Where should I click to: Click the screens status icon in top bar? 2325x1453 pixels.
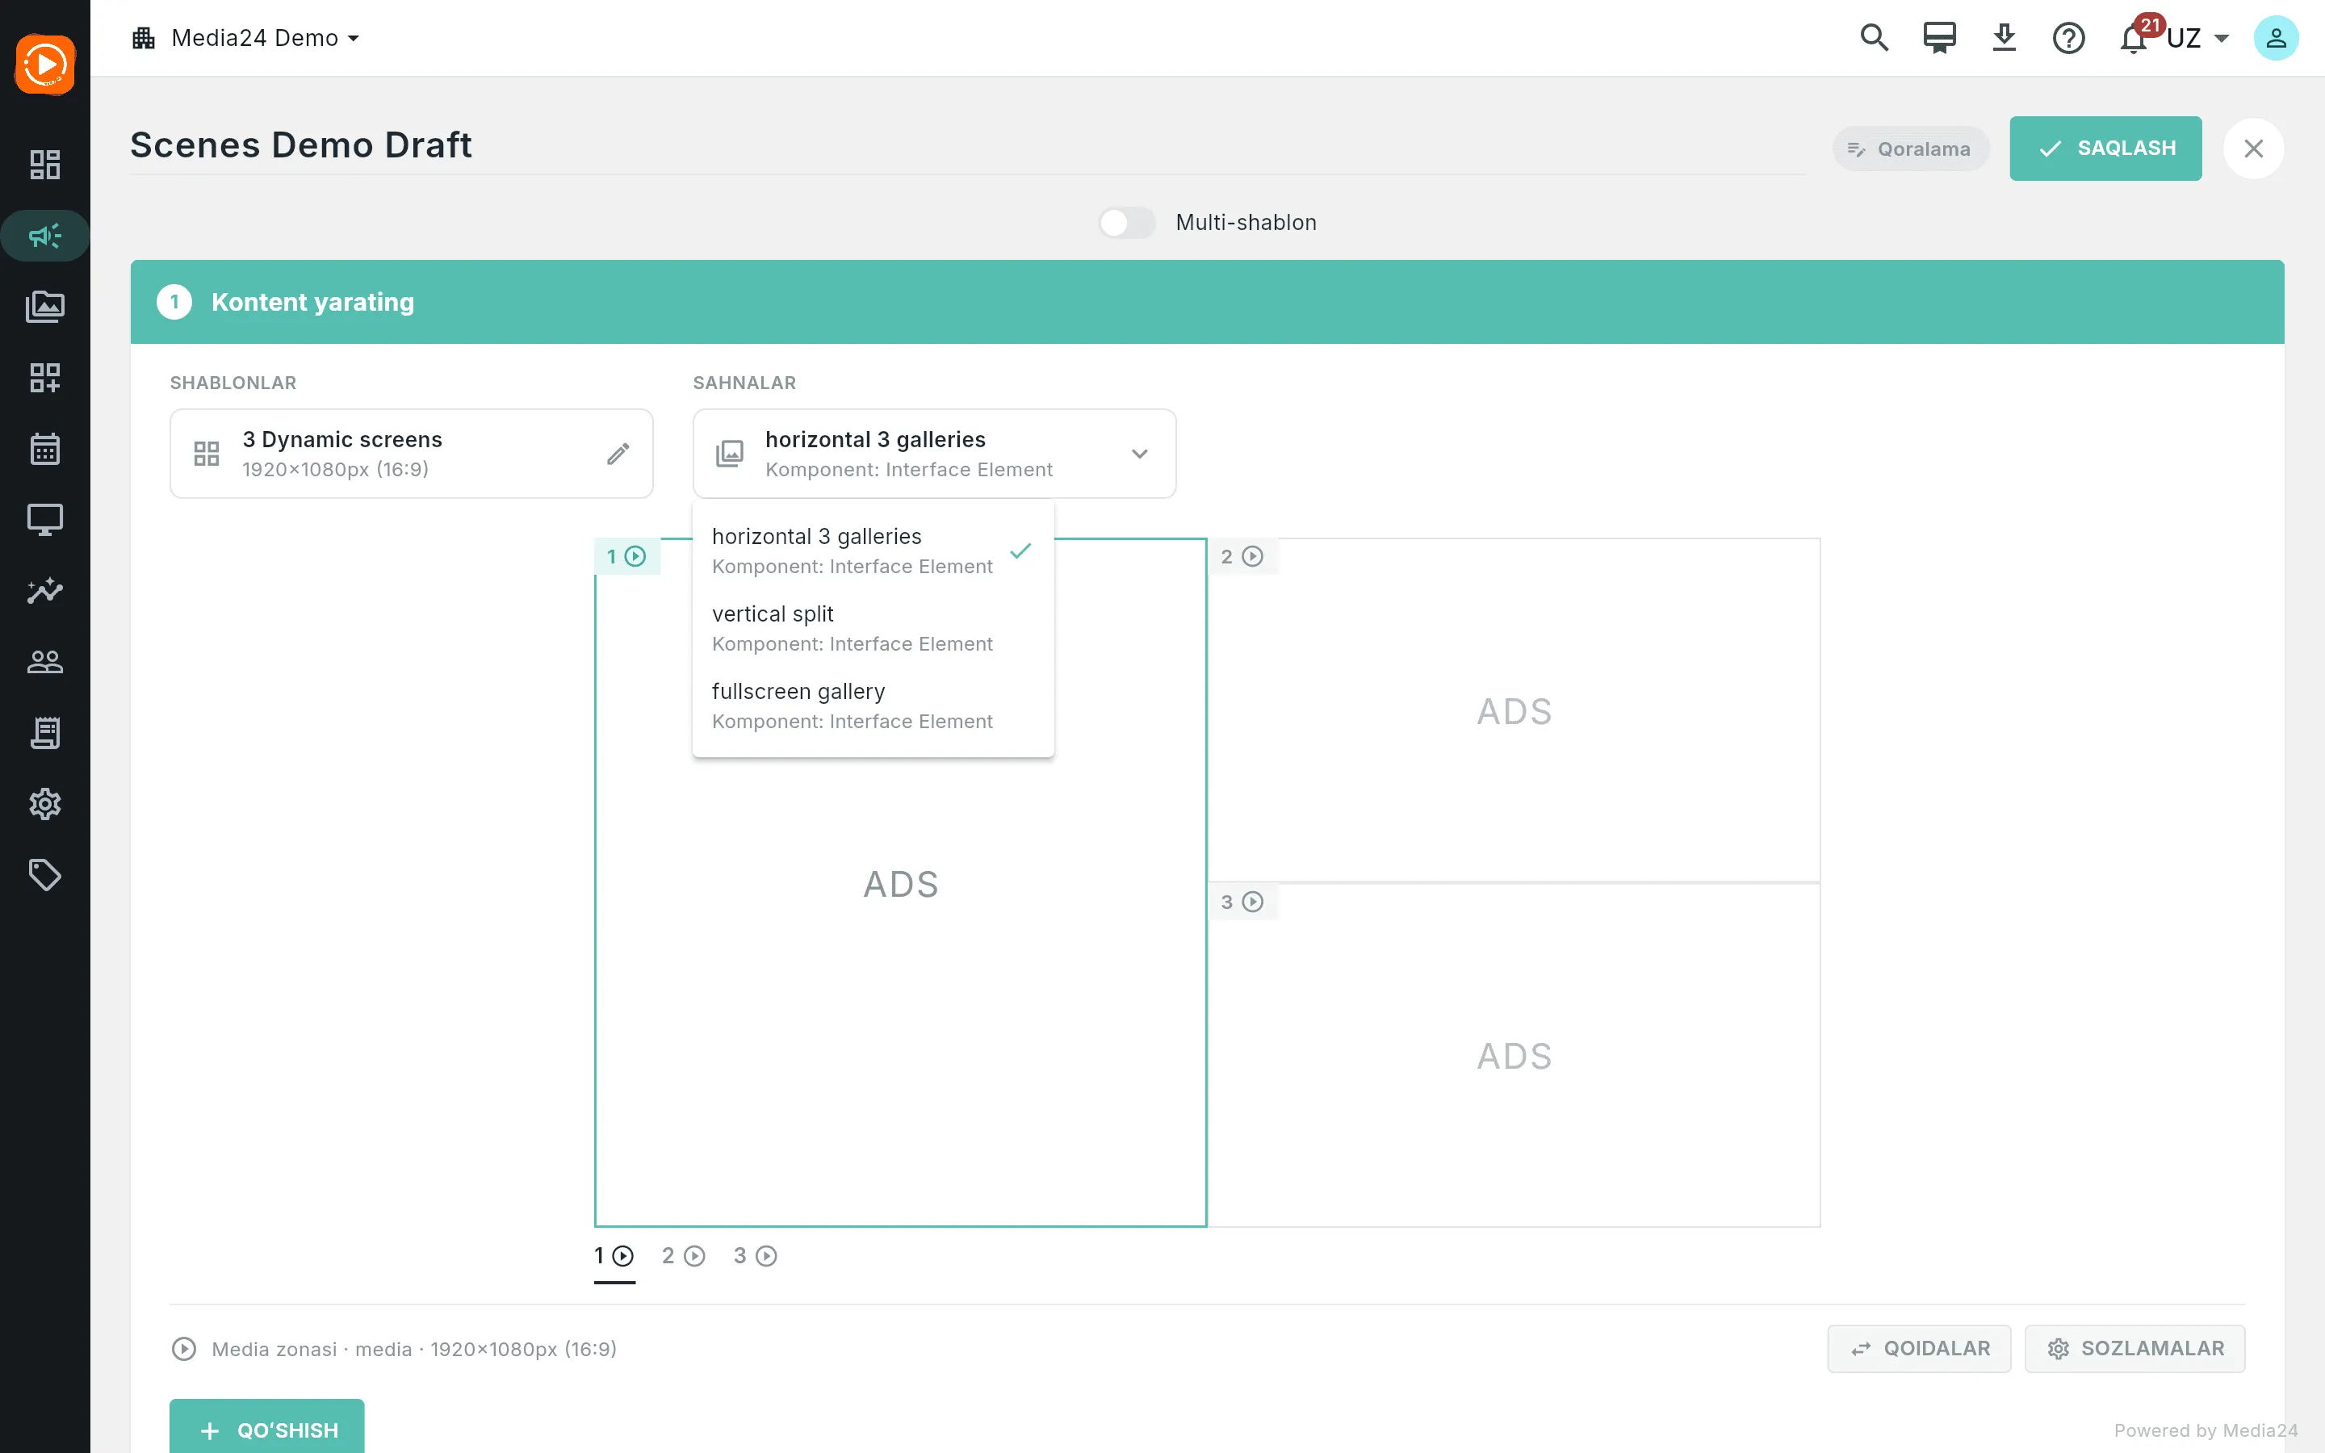(1939, 39)
